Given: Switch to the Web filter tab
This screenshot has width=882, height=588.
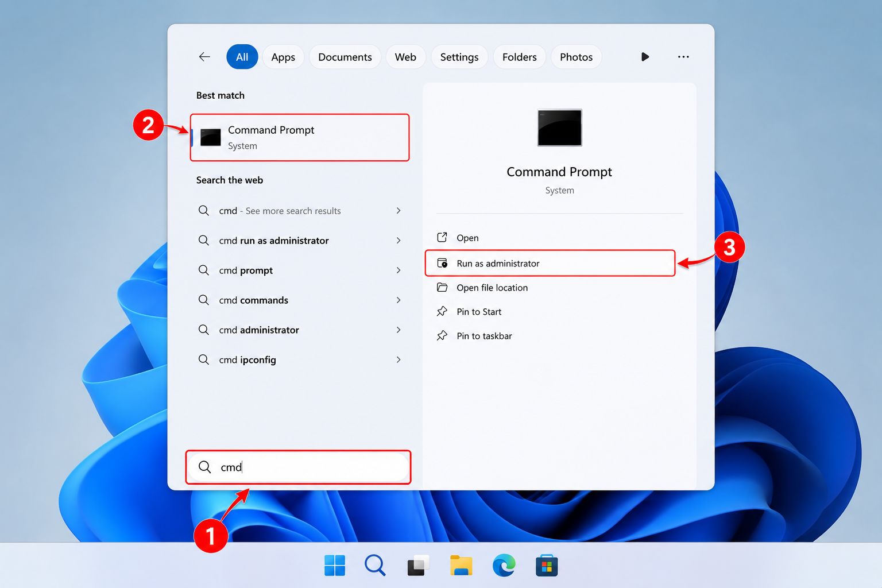Looking at the screenshot, I should click(405, 57).
